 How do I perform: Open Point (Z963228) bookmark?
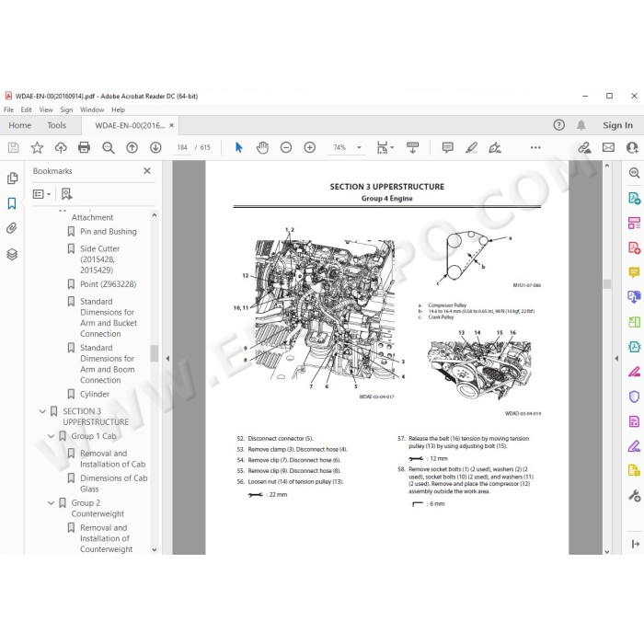pos(108,284)
